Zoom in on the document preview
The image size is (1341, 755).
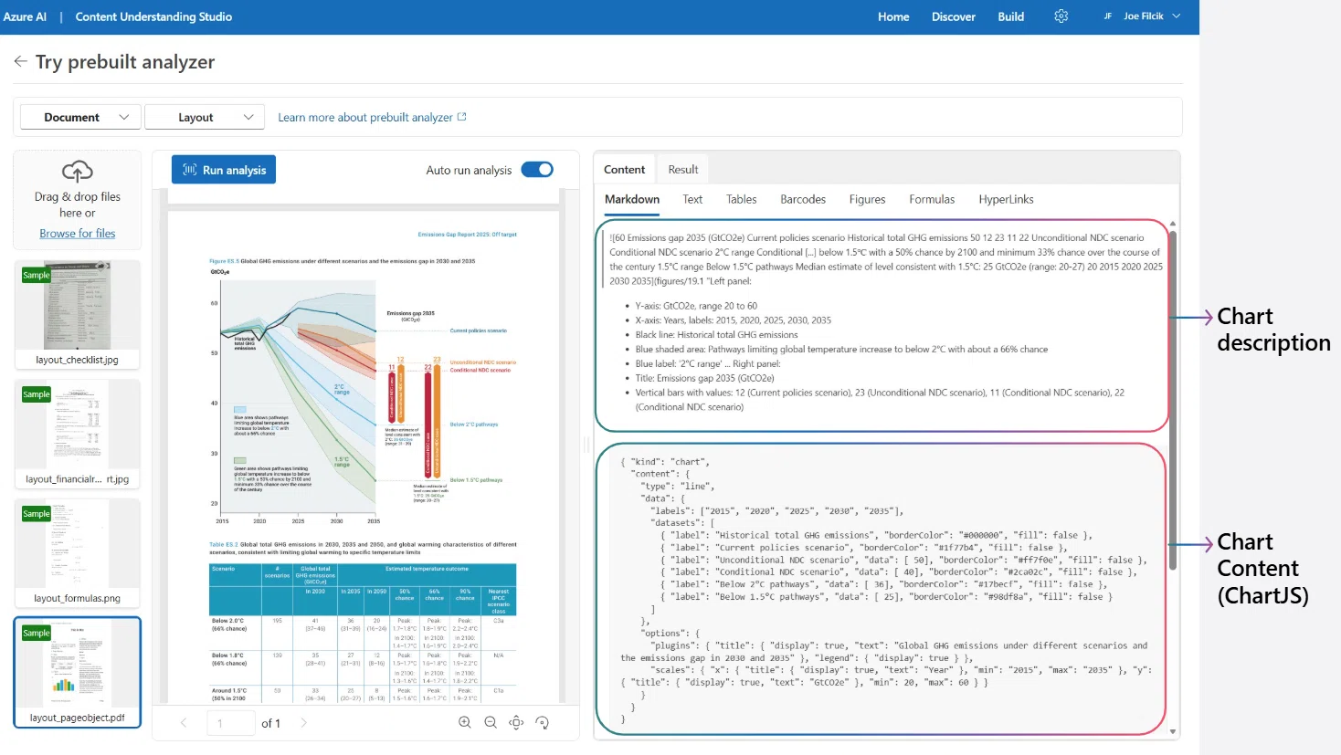coord(465,722)
